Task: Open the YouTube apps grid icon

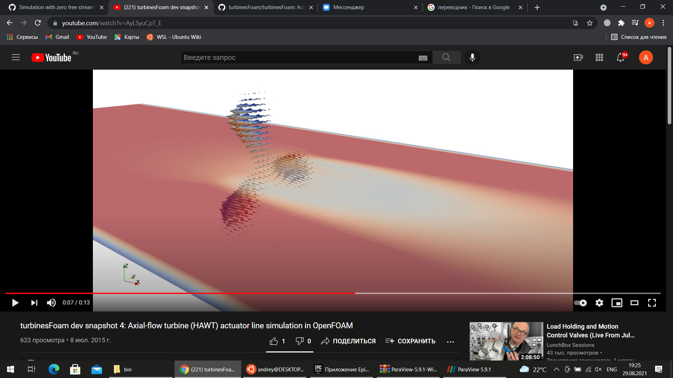Action: point(599,57)
